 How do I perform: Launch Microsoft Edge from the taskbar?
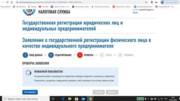point(63,99)
